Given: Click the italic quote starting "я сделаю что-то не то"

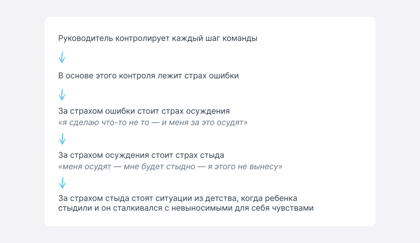Looking at the screenshot, I should coord(153,123).
